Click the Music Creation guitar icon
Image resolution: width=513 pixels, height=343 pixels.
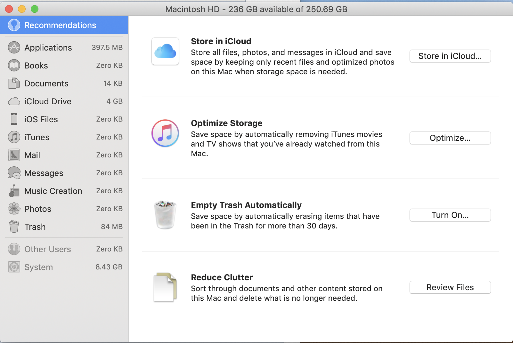14,191
